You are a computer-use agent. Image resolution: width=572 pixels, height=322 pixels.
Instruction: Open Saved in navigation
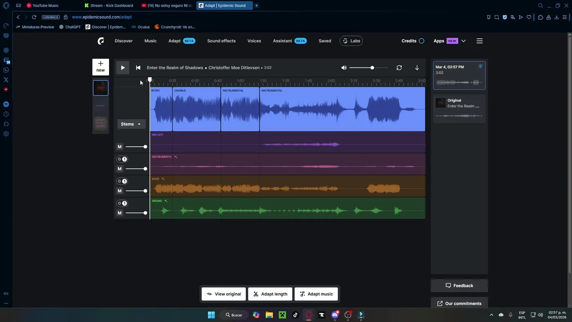tap(325, 41)
